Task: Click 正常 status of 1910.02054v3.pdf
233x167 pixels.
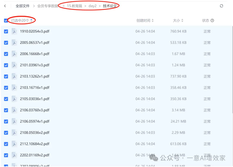Action: coord(207,31)
